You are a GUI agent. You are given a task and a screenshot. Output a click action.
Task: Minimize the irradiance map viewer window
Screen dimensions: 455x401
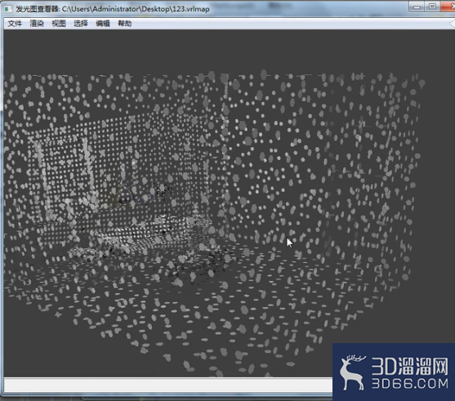click(x=417, y=7)
